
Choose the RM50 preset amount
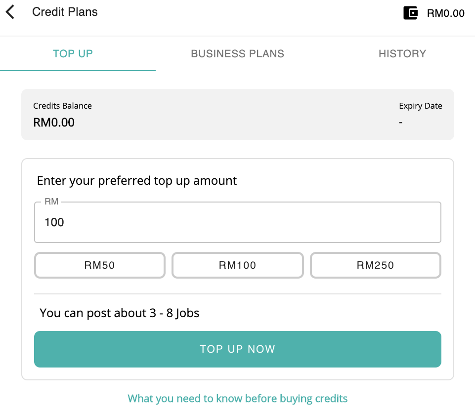point(99,265)
